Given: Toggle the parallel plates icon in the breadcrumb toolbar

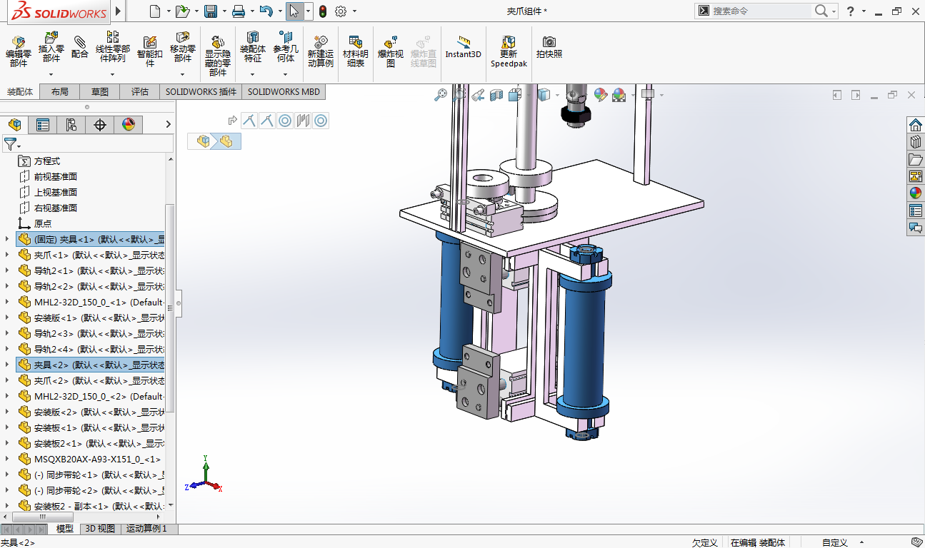Looking at the screenshot, I should pos(303,121).
